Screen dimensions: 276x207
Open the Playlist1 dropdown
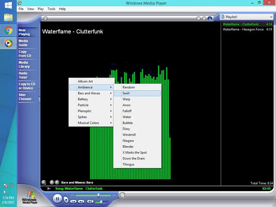[247, 17]
